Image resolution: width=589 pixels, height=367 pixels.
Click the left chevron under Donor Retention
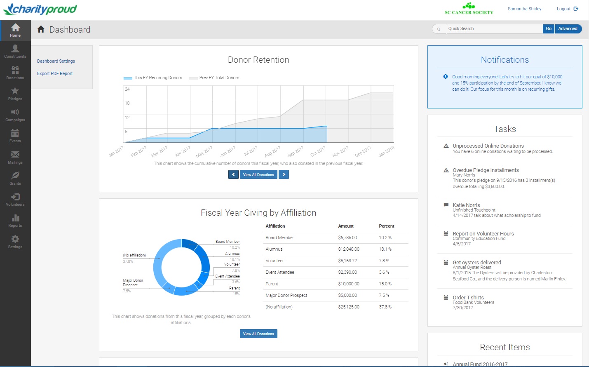[233, 174]
